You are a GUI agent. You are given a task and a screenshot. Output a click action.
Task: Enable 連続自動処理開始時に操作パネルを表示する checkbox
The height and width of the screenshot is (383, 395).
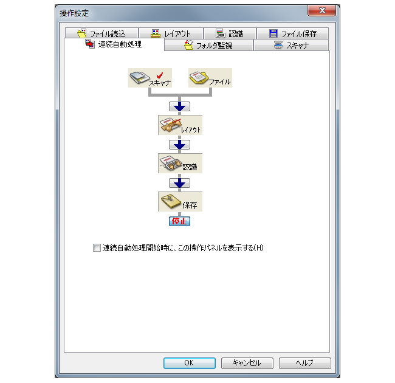click(x=97, y=247)
